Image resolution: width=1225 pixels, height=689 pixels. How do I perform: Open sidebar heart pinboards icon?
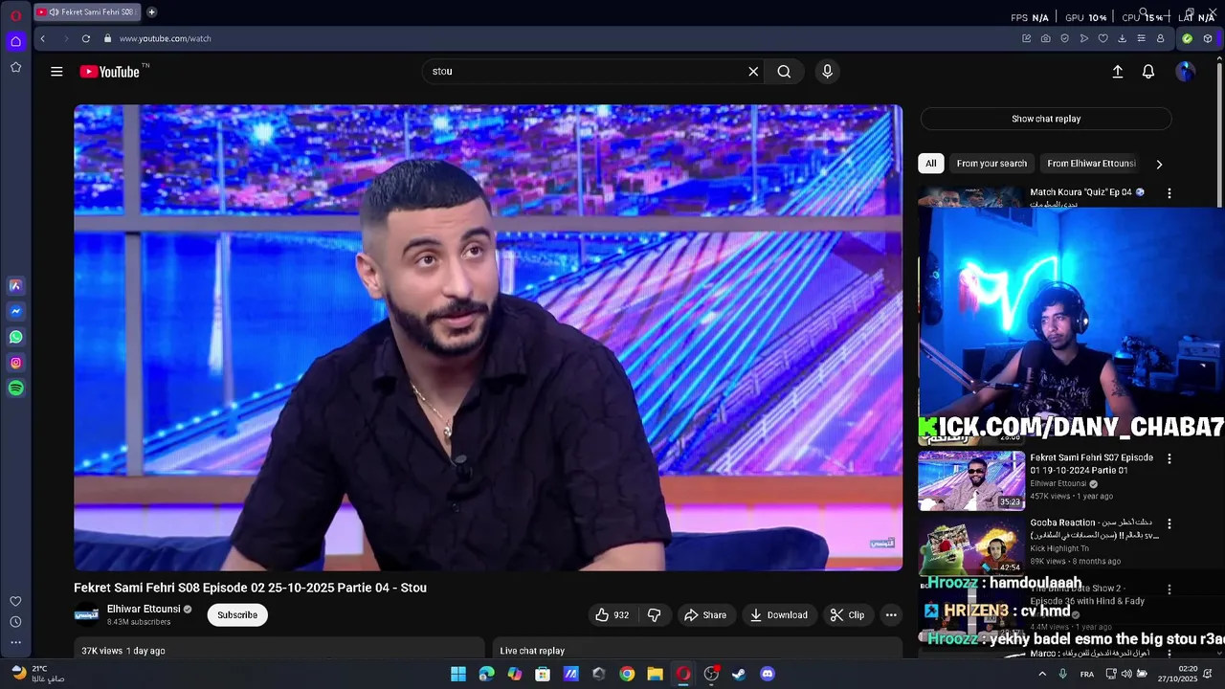(x=15, y=602)
